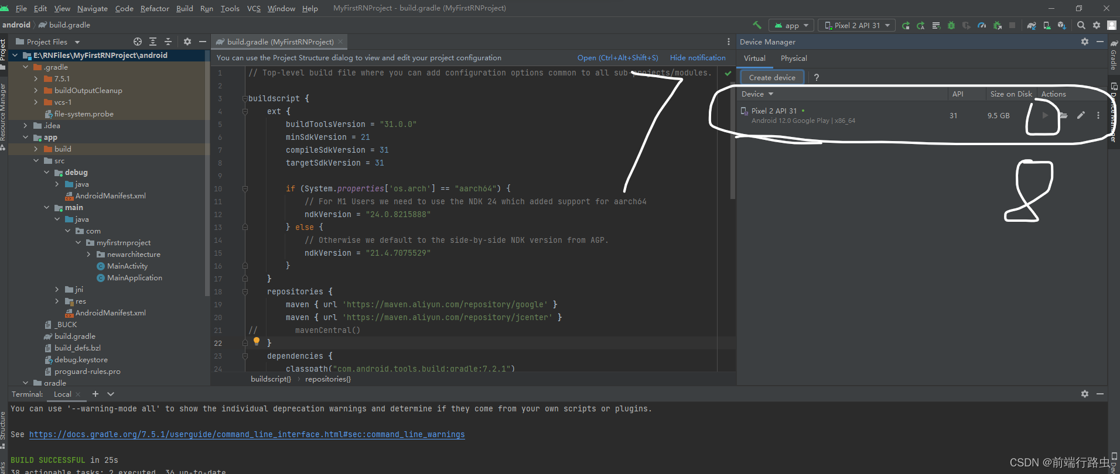Viewport: 1120px width, 474px height.
Task: Select the Local terminal tab
Action: click(62, 394)
